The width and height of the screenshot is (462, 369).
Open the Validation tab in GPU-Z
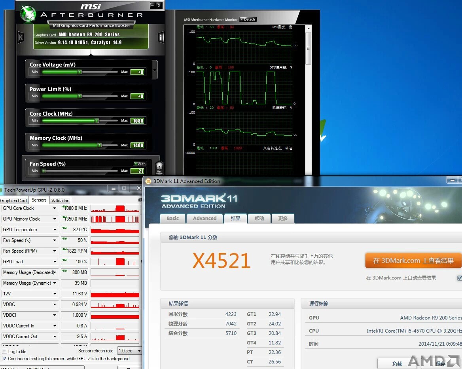[x=61, y=201]
